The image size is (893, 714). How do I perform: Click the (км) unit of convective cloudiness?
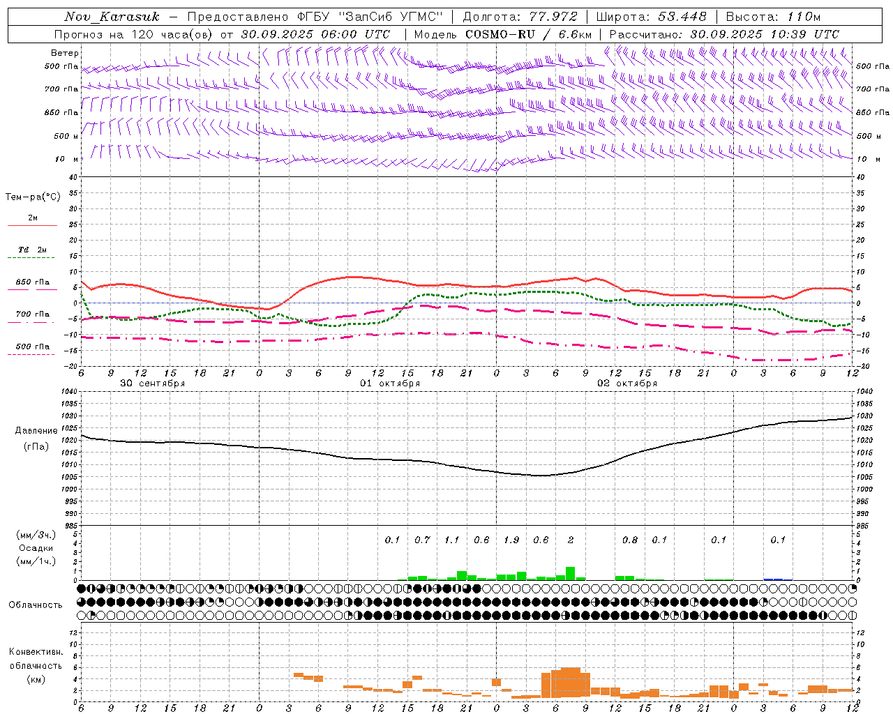click(36, 678)
